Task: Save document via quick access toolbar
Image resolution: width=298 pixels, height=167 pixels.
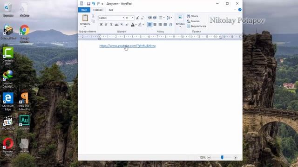Action: pos(88,4)
